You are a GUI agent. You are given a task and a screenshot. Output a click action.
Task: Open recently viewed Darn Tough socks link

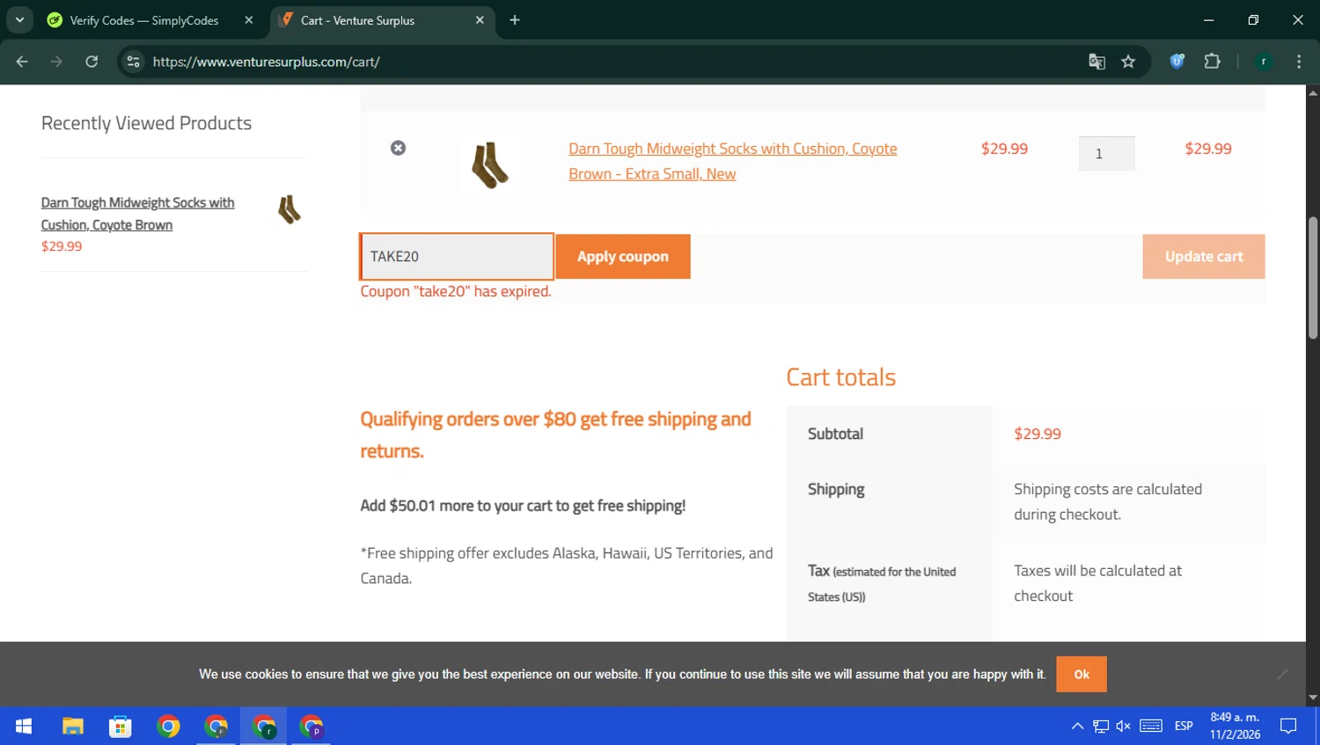137,214
